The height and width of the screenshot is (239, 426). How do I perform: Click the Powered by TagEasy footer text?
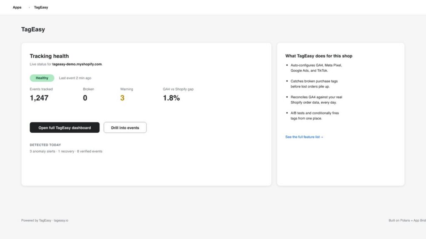pyautogui.click(x=45, y=221)
